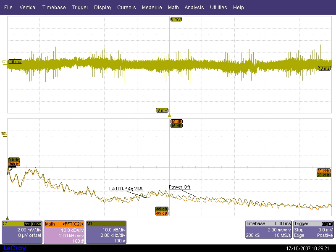This screenshot has height=252, width=336.
Task: Open the File menu
Action: click(8, 8)
